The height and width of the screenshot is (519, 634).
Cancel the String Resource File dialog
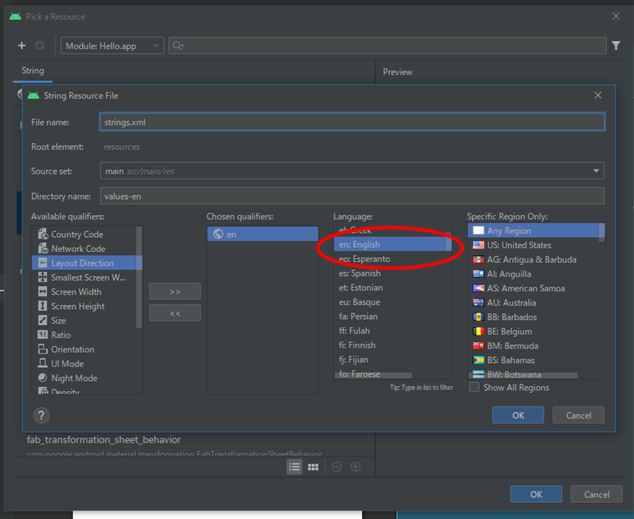578,415
